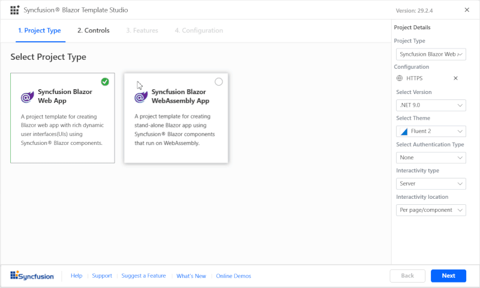Click the Syncfusion logo in footer
Viewport: 480px width, 288px height.
pos(32,276)
